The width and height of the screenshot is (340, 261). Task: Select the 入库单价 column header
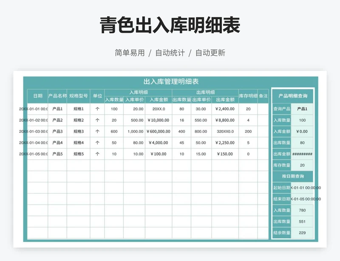[x=134, y=100]
